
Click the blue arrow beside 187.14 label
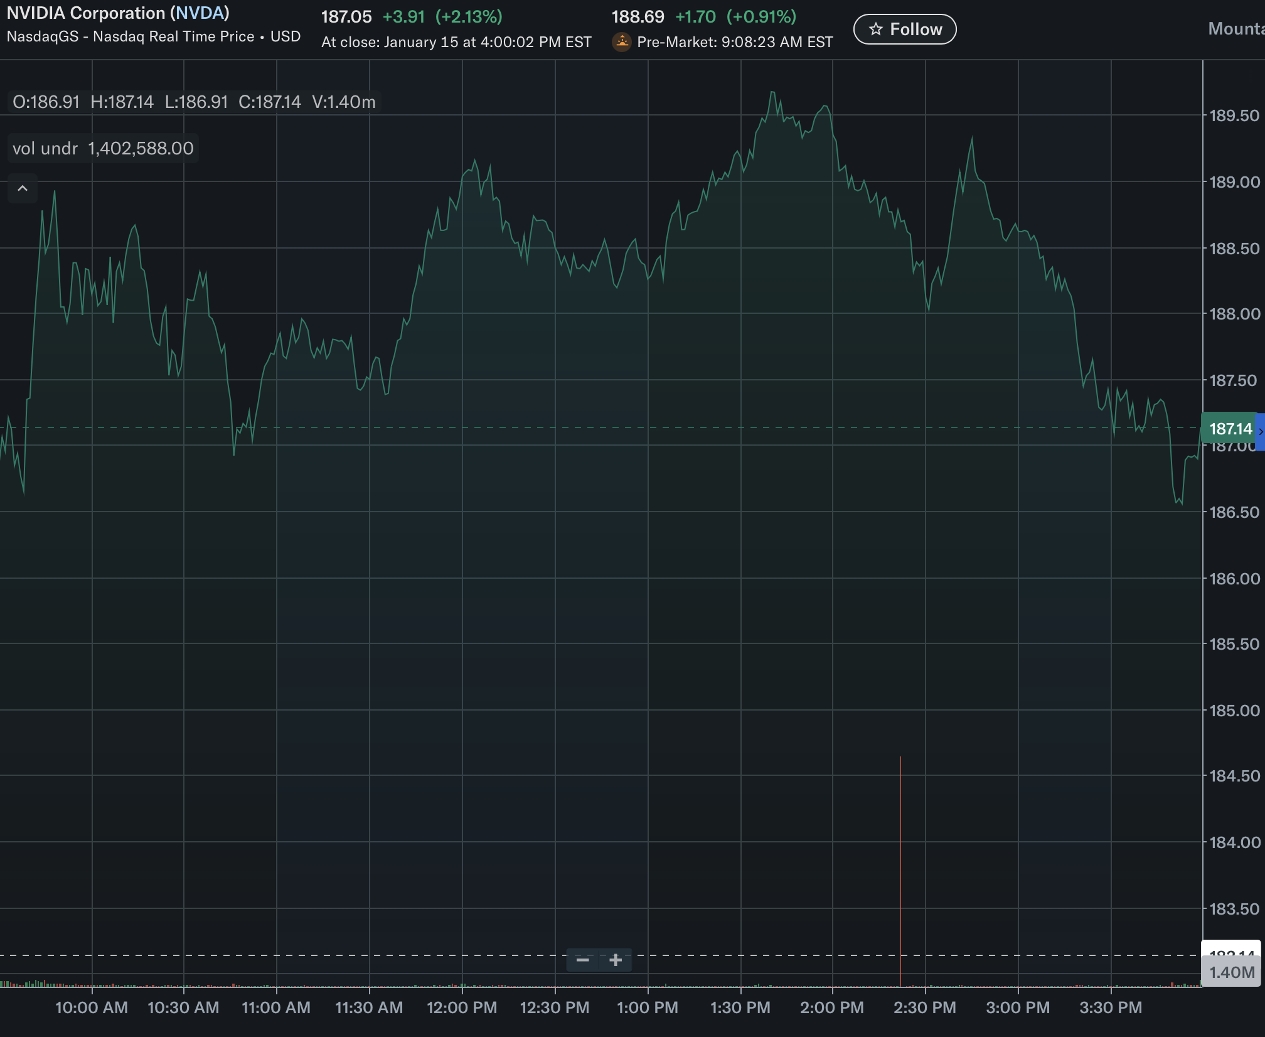1260,431
